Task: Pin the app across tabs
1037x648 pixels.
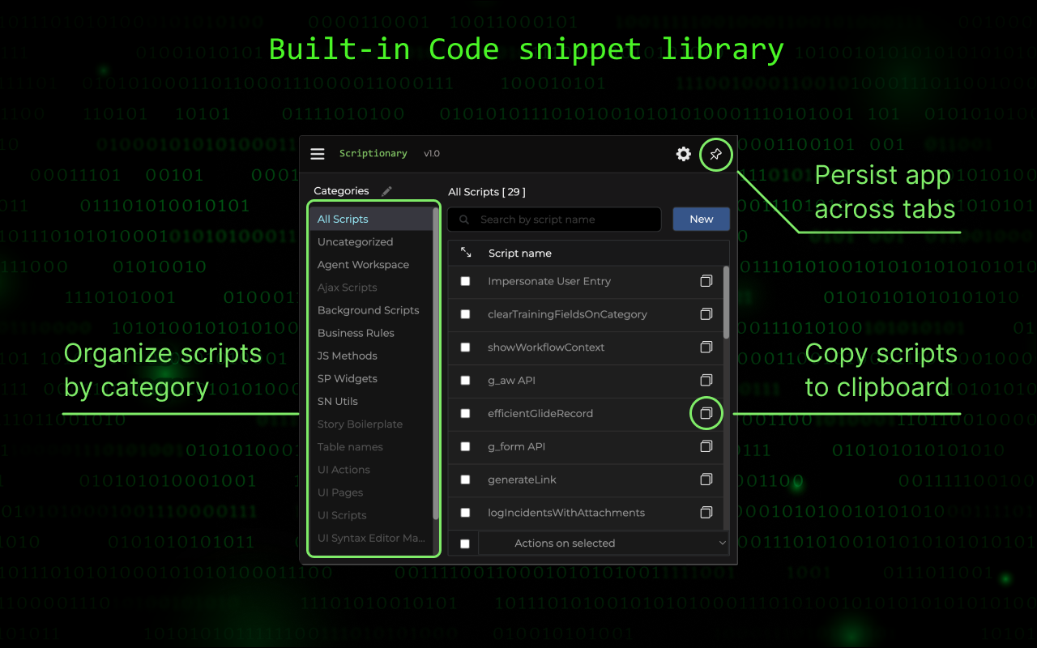Action: (x=715, y=154)
